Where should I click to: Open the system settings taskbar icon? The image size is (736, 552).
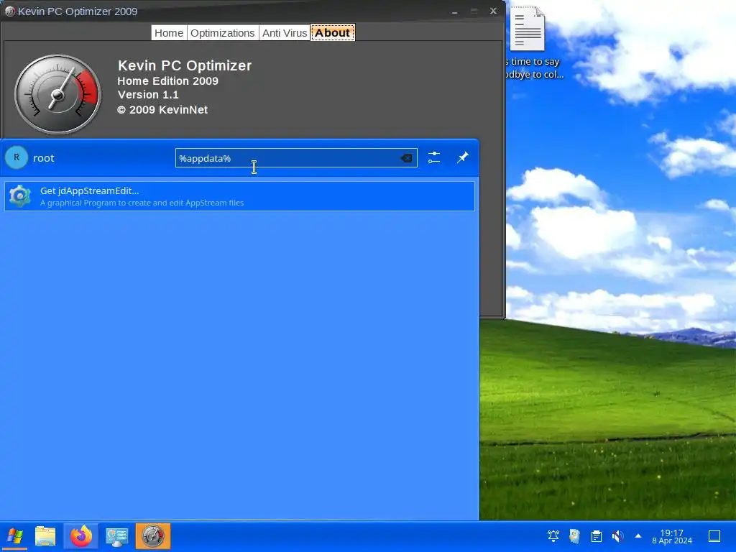pos(117,536)
